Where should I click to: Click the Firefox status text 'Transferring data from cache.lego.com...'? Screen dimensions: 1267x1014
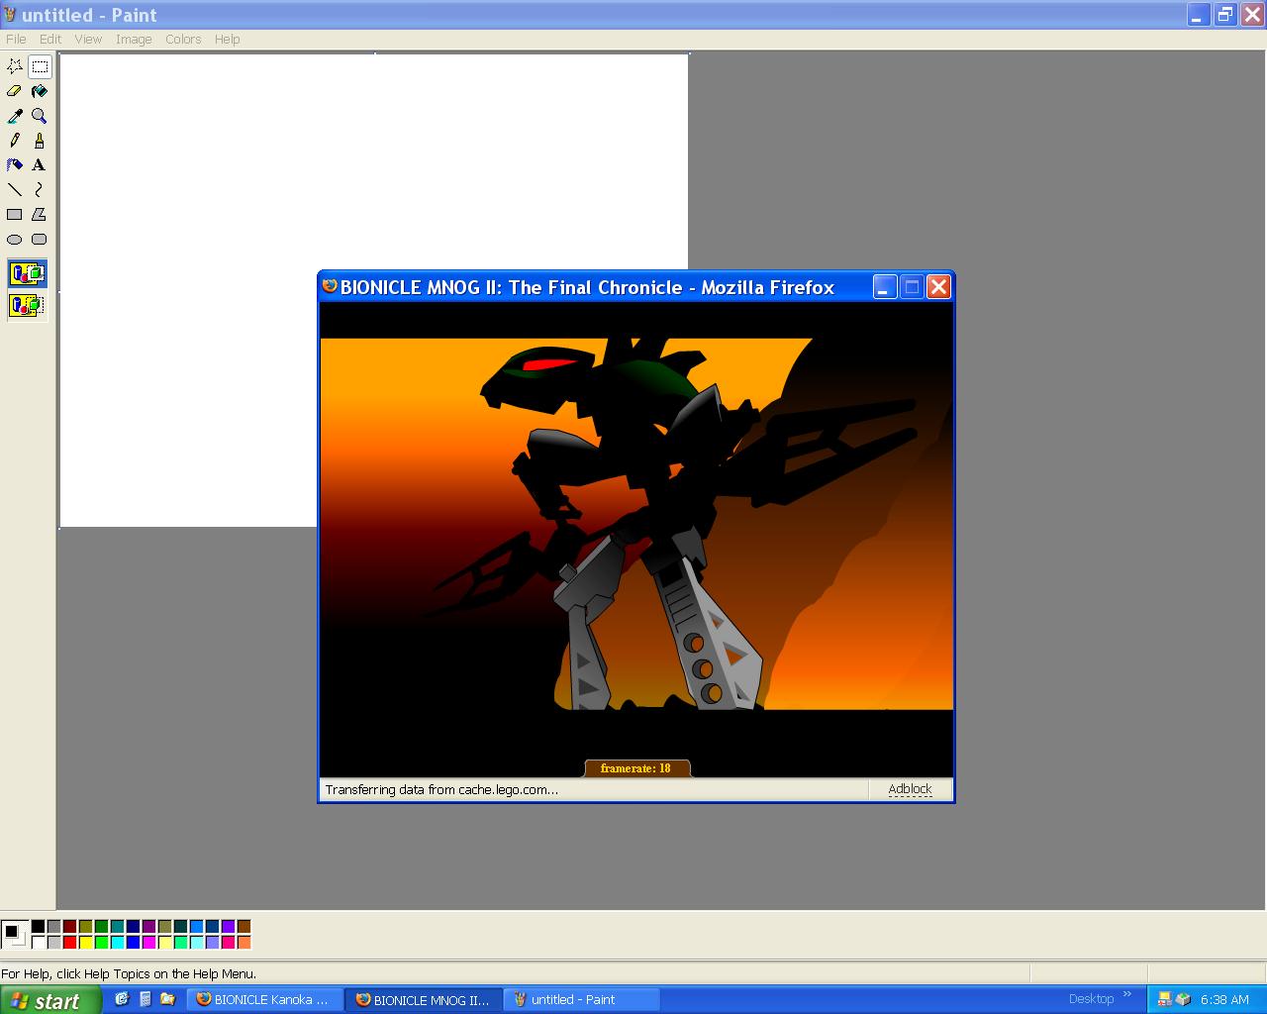[441, 789]
